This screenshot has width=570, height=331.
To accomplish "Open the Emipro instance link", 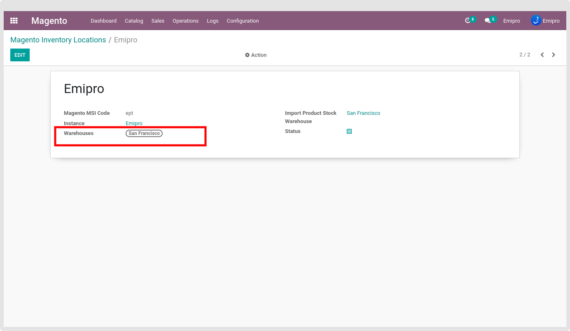I will click(x=134, y=124).
